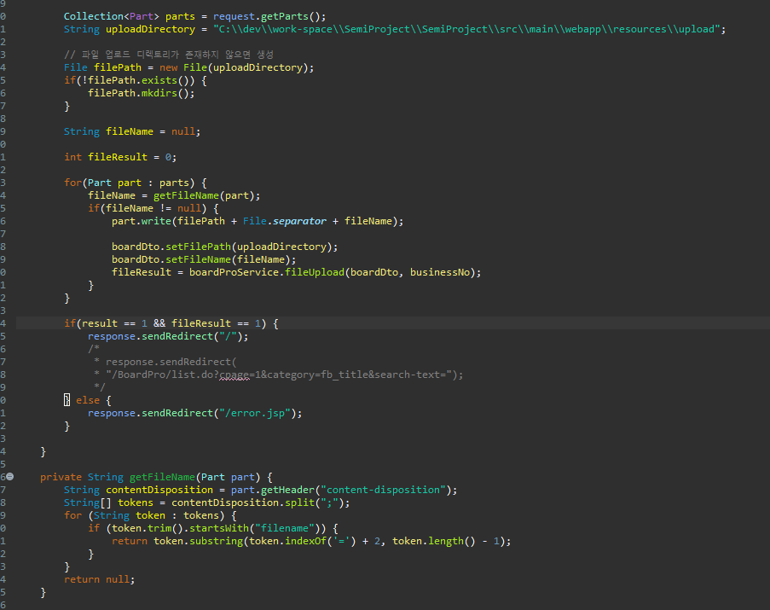770x610 pixels.
Task: Click the 'else' keyword
Action: [x=88, y=400]
